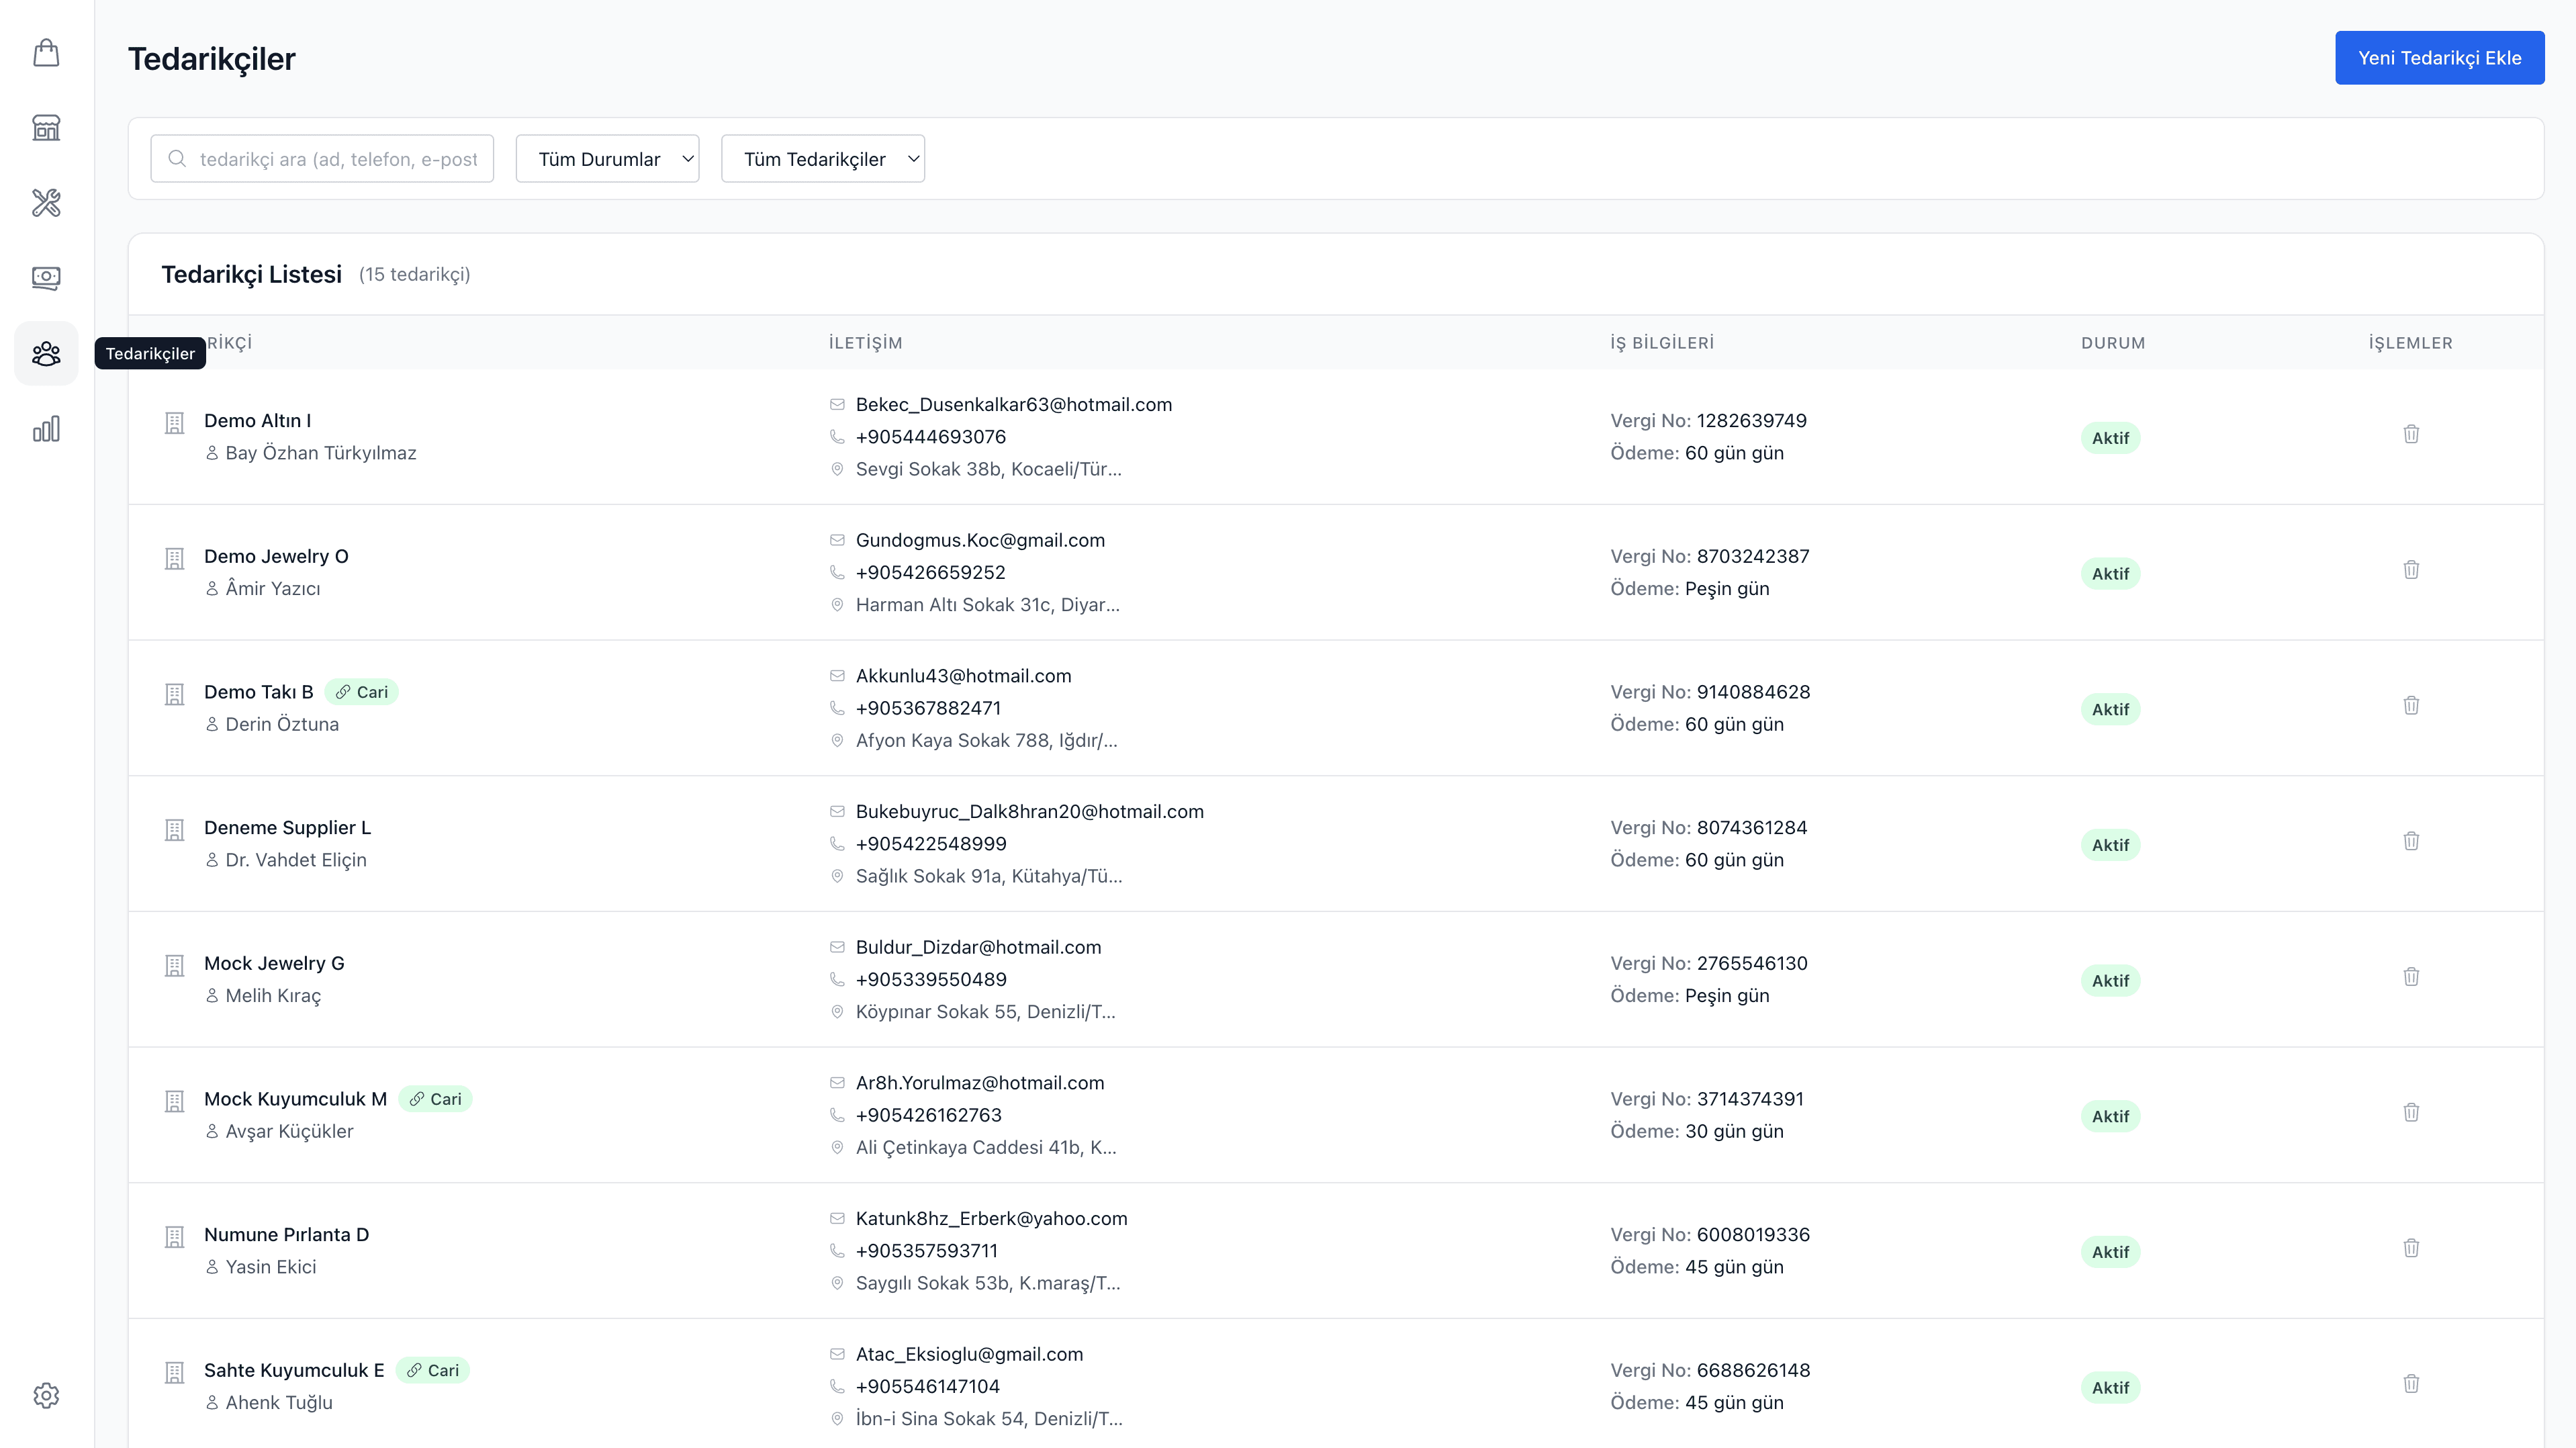This screenshot has height=1448, width=2576.
Task: Open the Deneme Supplier L row
Action: (x=287, y=828)
